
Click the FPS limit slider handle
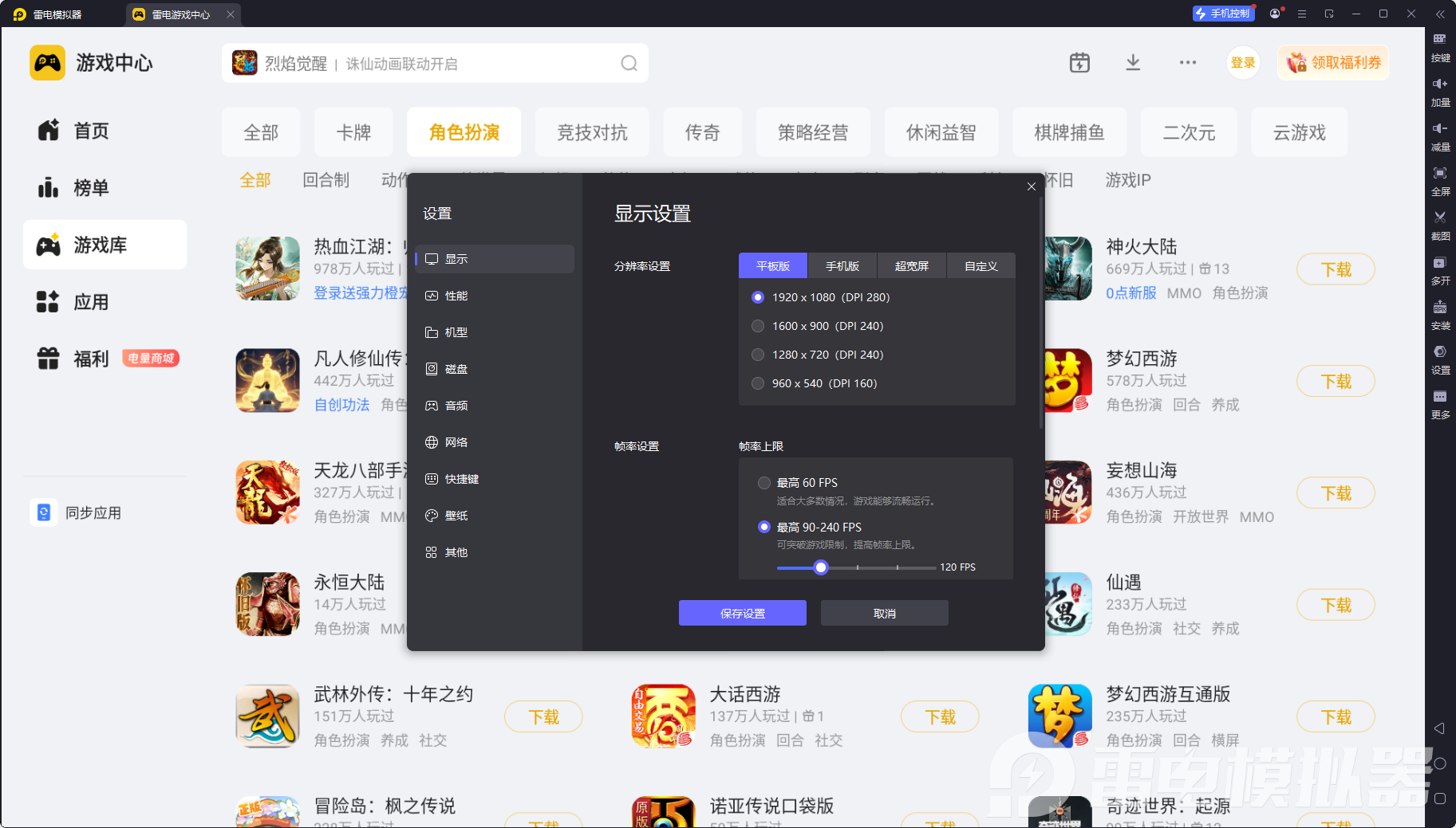821,567
